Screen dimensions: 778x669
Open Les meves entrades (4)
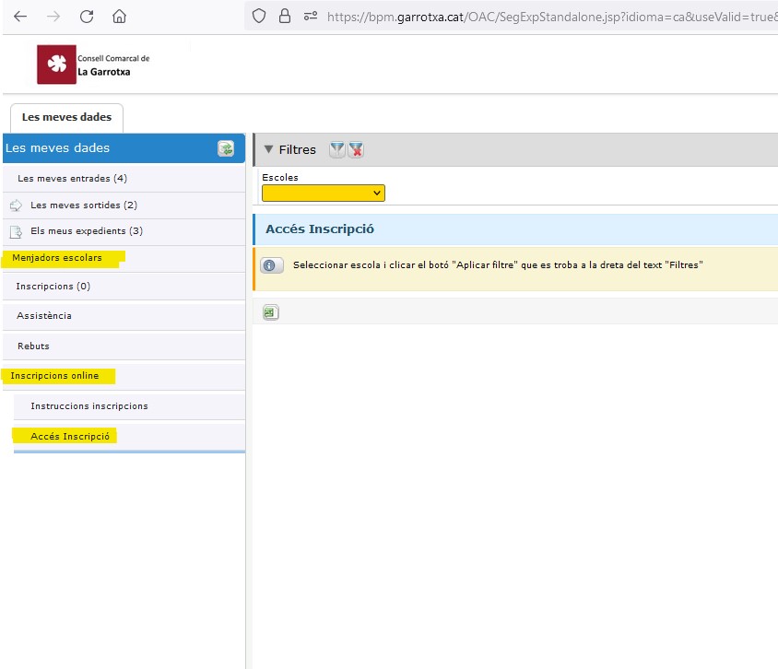[124, 179]
